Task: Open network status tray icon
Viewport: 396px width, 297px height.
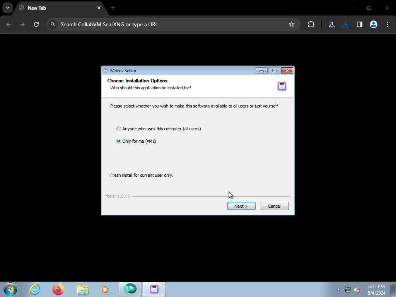Action: (348, 290)
